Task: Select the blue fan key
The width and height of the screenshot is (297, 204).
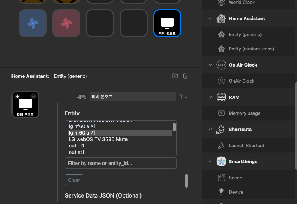Action: [33, 23]
